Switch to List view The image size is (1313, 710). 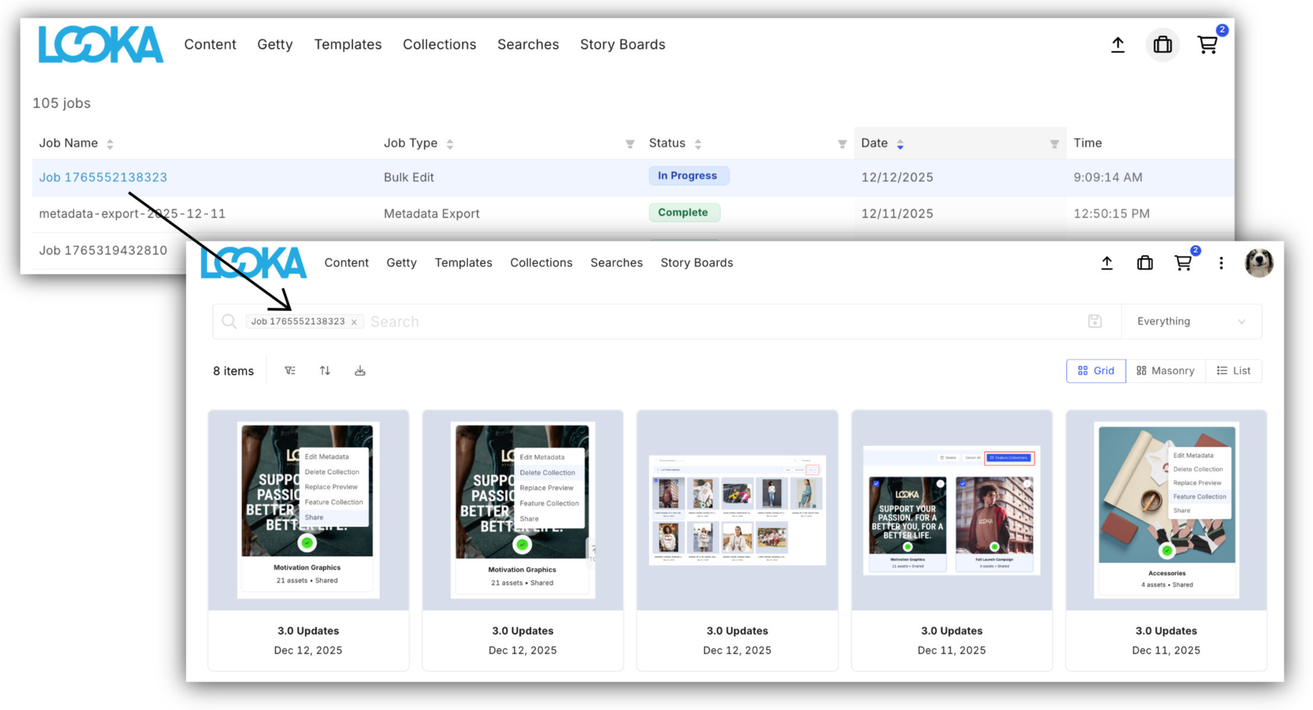(1234, 371)
